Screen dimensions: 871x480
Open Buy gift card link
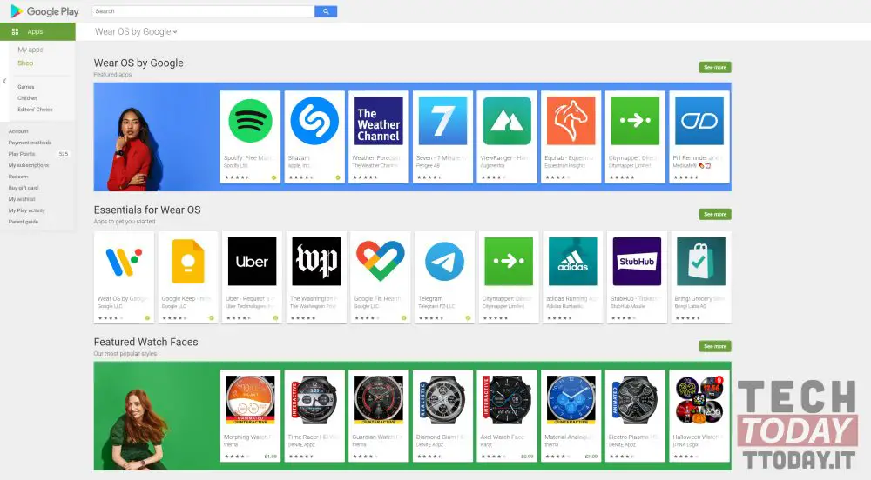click(x=24, y=188)
